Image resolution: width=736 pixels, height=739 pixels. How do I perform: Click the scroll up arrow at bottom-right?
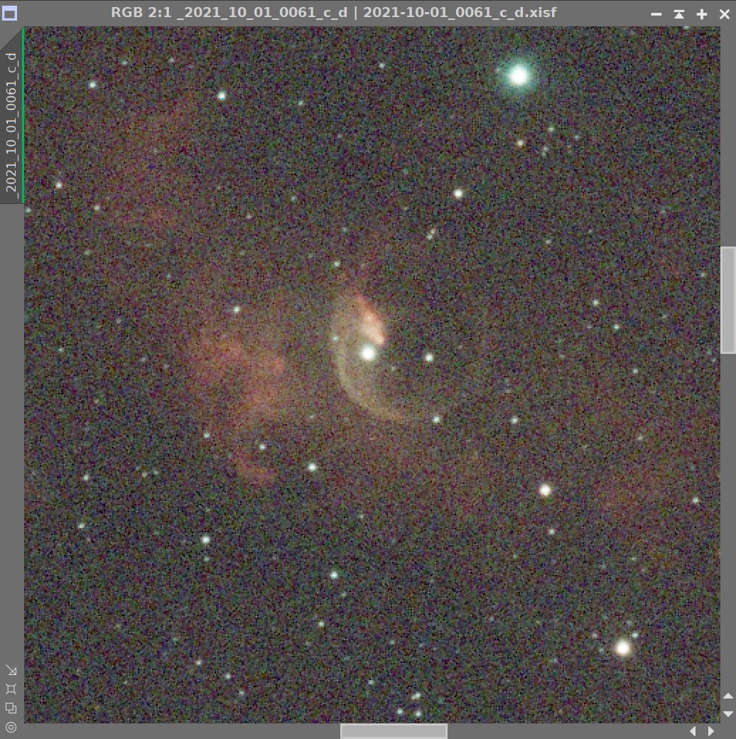click(x=728, y=696)
